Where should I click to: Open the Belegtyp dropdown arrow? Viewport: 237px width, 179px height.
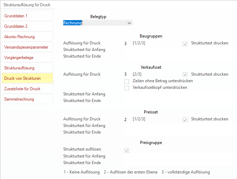[x=129, y=23]
